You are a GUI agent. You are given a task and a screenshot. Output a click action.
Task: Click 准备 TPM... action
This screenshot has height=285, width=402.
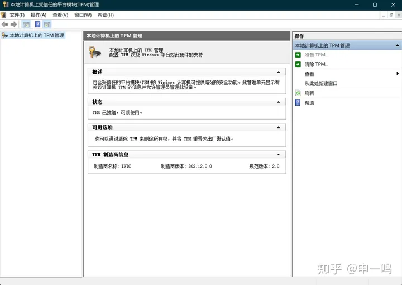[x=317, y=55]
